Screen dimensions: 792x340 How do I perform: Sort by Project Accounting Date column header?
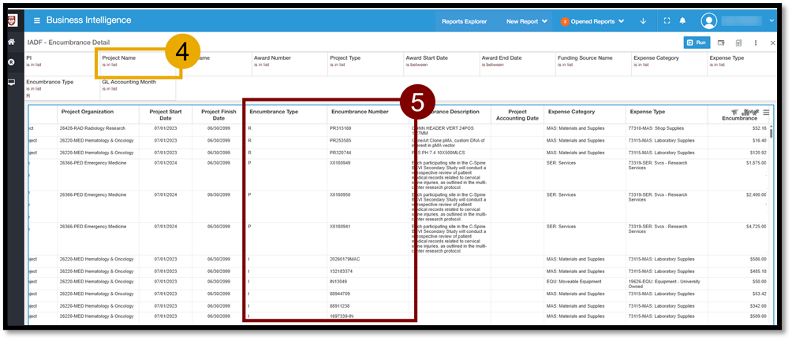517,115
